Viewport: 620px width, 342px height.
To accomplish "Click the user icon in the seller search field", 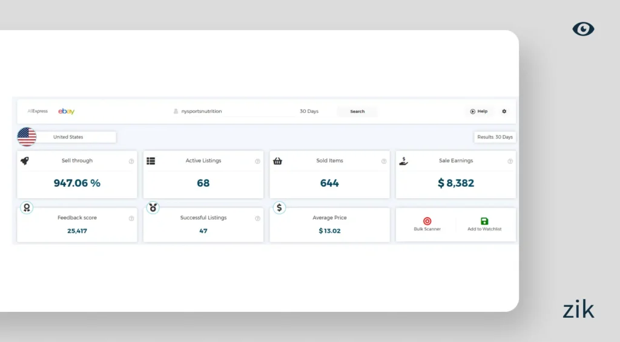I will pyautogui.click(x=176, y=111).
